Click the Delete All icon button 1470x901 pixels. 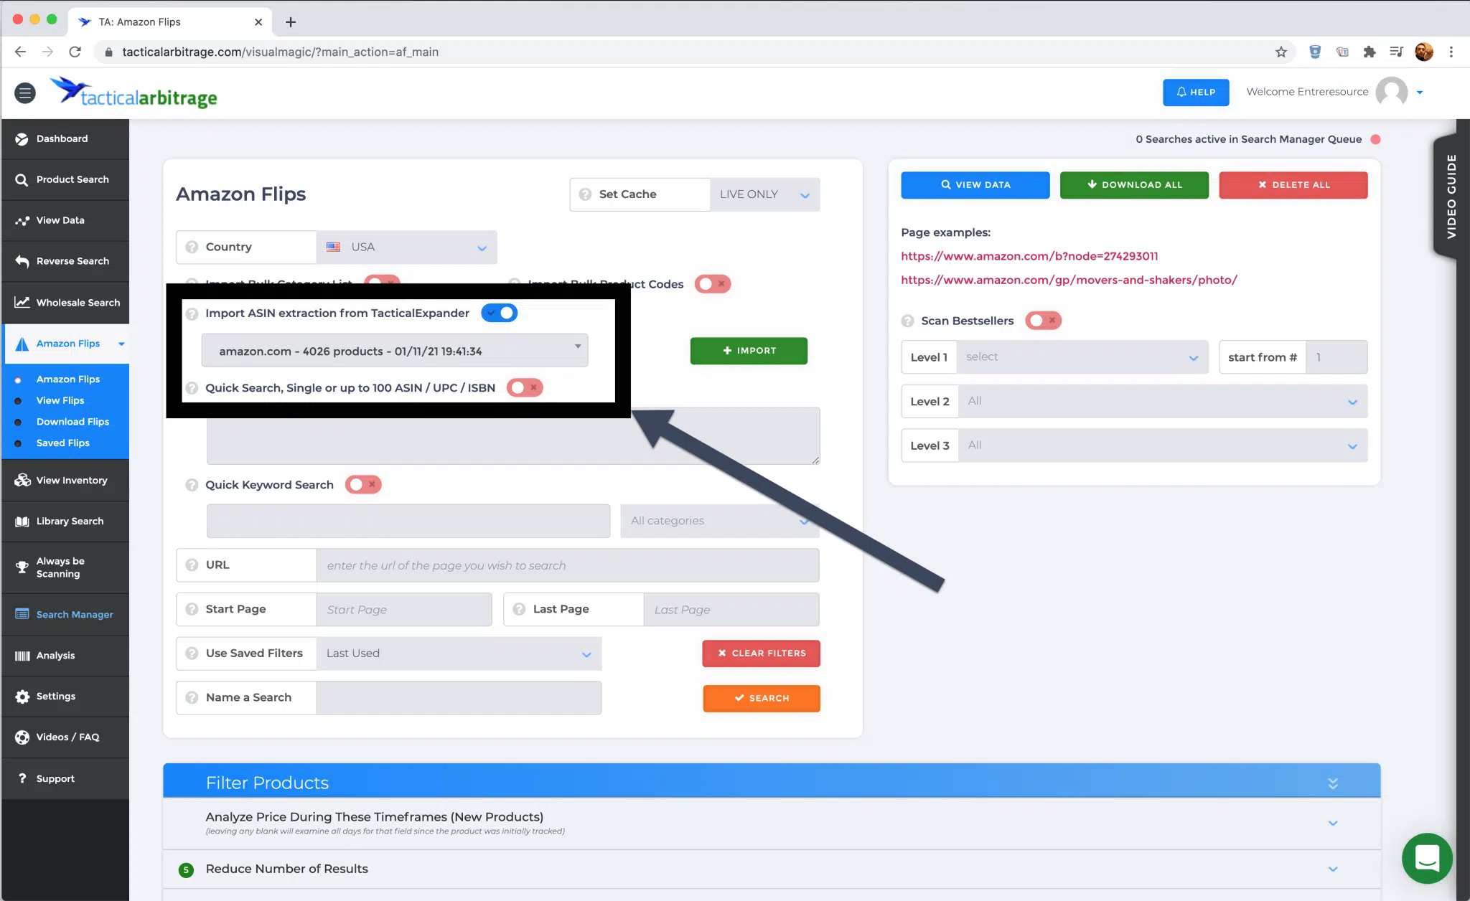pos(1293,184)
